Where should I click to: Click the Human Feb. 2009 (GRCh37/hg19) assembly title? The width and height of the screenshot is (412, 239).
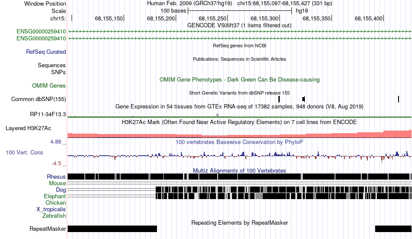point(190,3)
